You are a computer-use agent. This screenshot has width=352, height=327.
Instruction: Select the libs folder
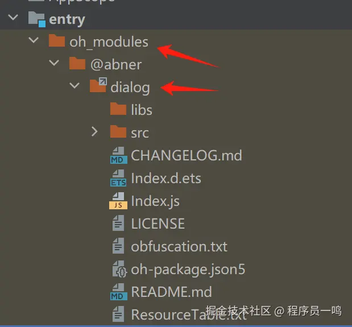coord(142,110)
